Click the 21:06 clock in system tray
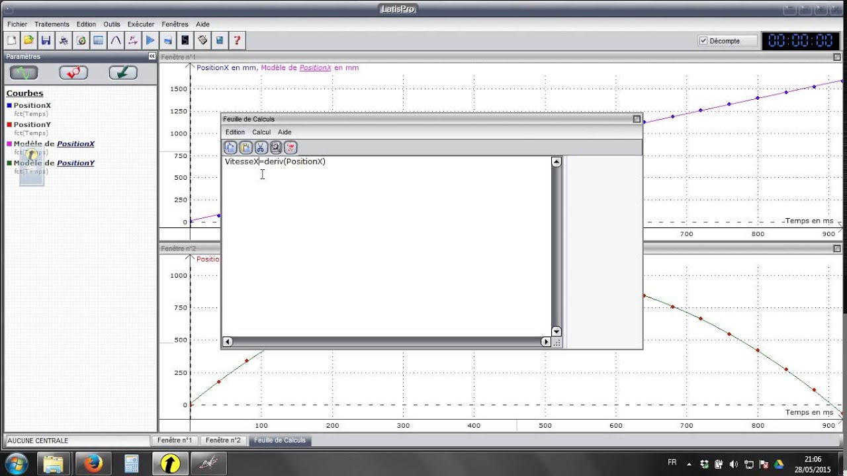 tap(813, 459)
